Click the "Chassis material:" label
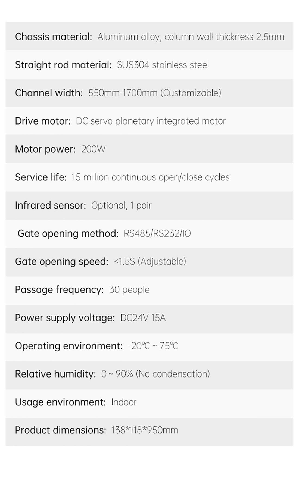The height and width of the screenshot is (489, 299). [53, 37]
